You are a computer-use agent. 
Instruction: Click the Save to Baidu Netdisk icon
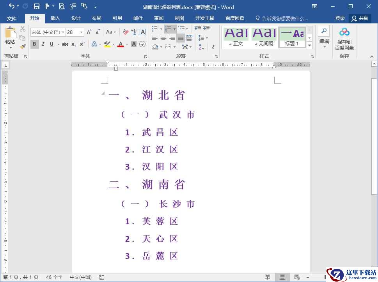click(344, 32)
